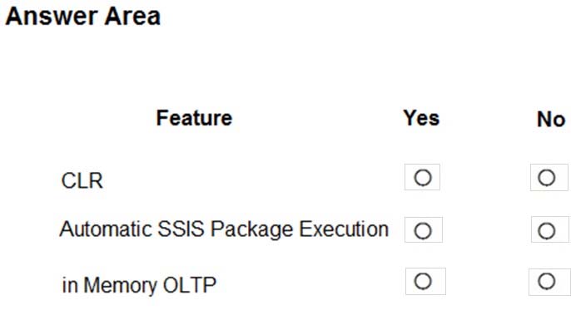Click the Automatic SSIS Package Execution label

point(224,229)
